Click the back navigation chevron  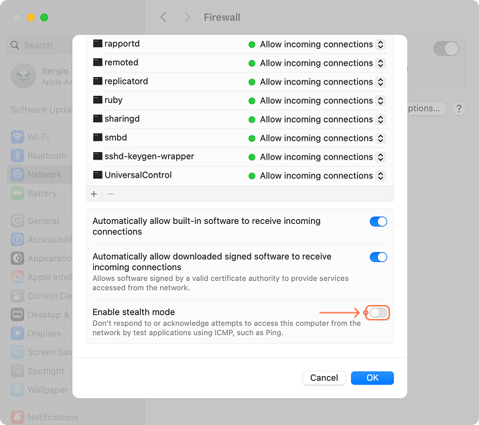click(x=163, y=17)
